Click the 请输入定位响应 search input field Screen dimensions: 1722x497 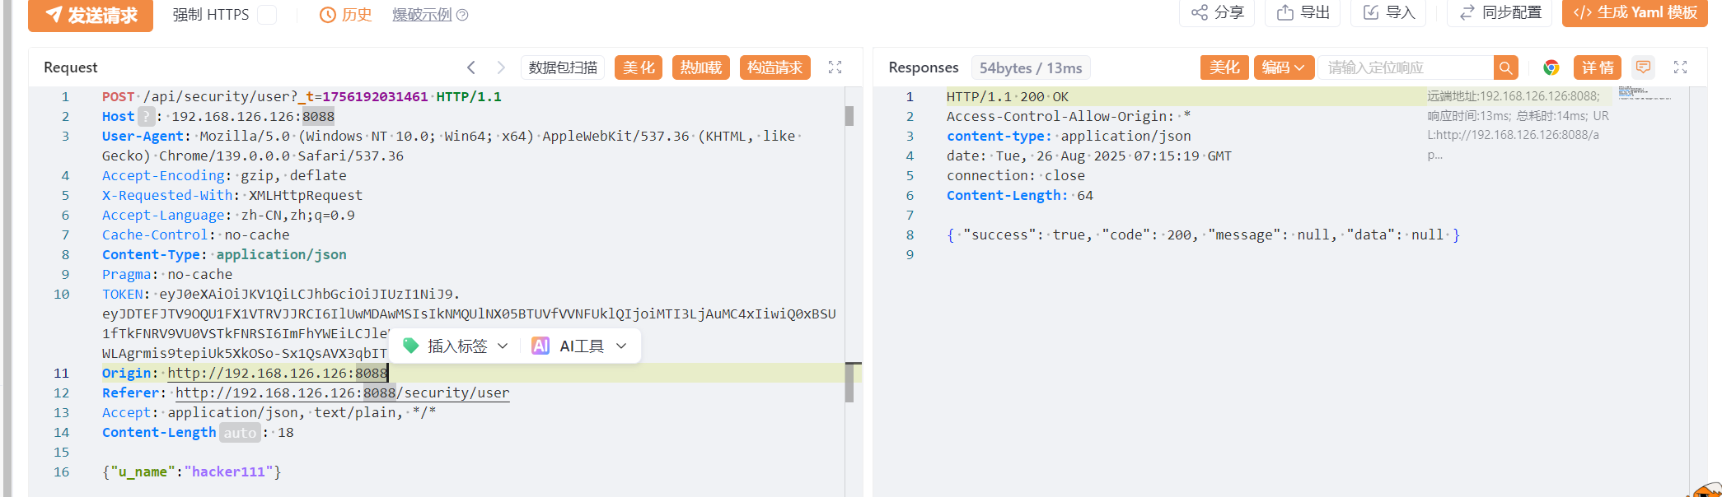1406,67
